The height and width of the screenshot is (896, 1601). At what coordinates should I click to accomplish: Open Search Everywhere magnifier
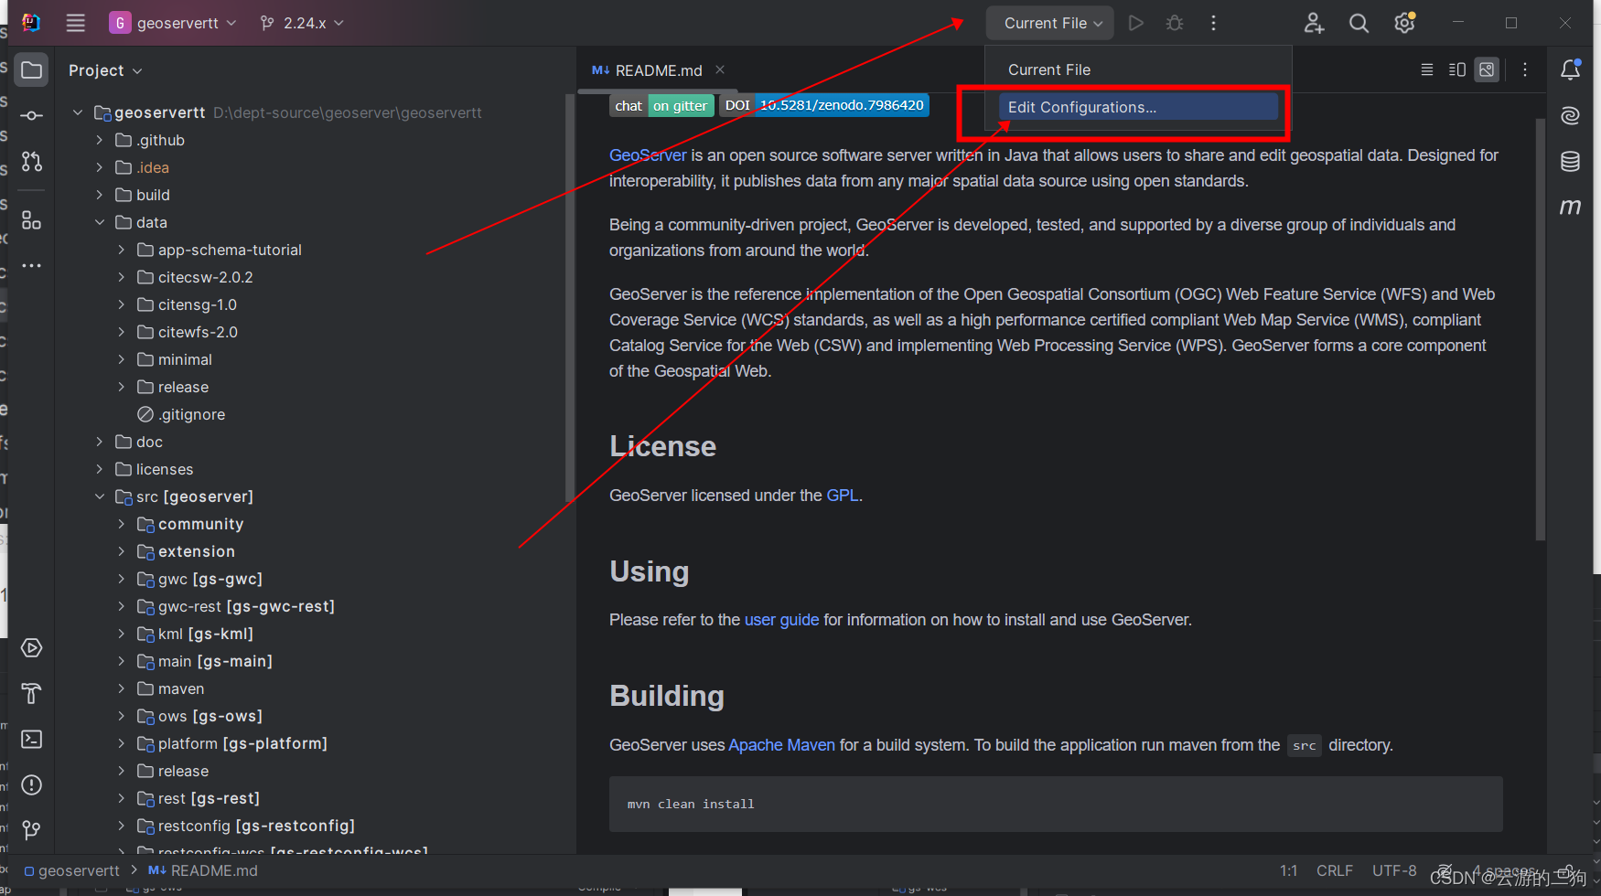1359,23
